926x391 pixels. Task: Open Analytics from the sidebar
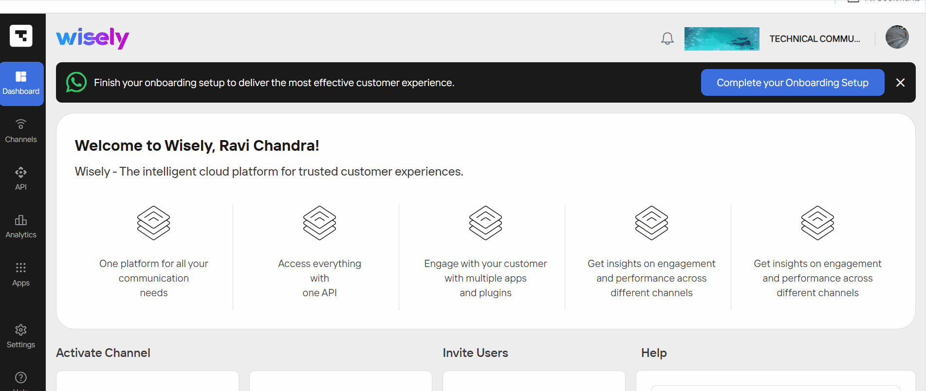21,227
